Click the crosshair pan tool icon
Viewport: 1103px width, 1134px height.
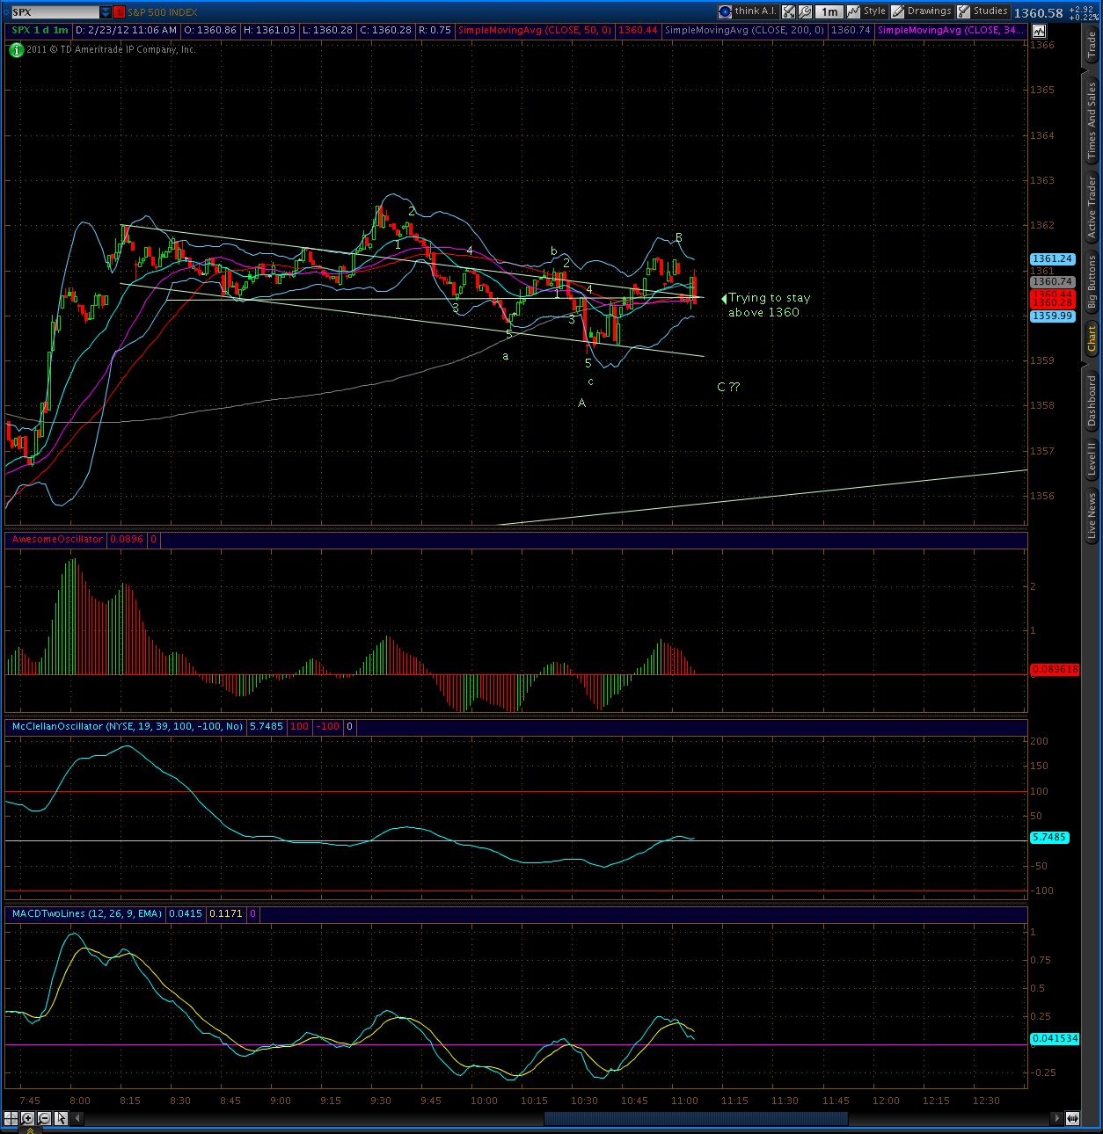tap(11, 1118)
